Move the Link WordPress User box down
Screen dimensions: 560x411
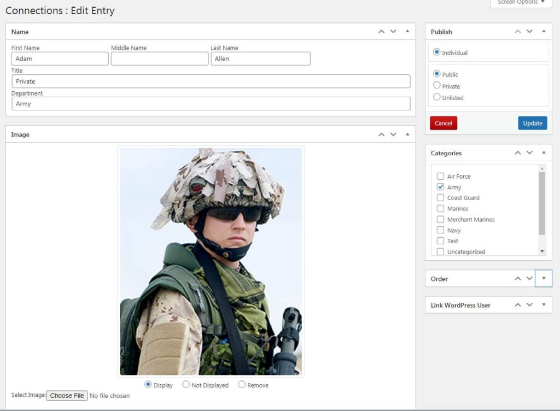pos(529,305)
